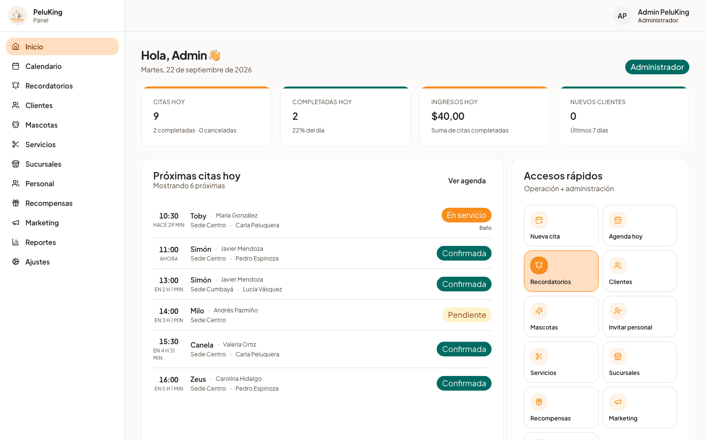Select Toby's appointment name at 10:30
705x440 pixels.
click(x=198, y=216)
